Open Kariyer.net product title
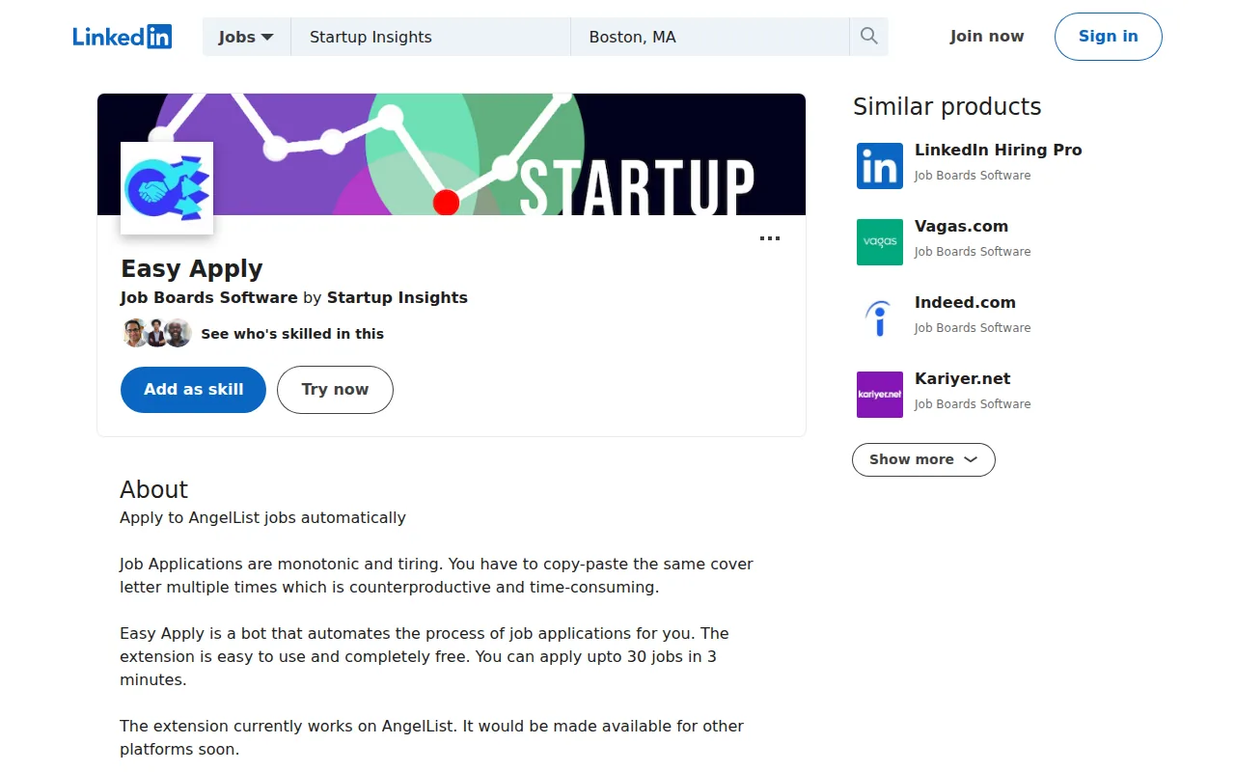This screenshot has height=772, width=1235. (x=963, y=378)
